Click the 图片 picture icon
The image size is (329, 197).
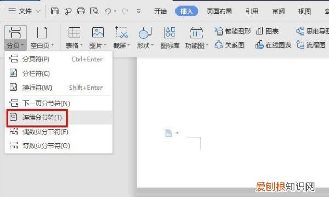pyautogui.click(x=98, y=33)
